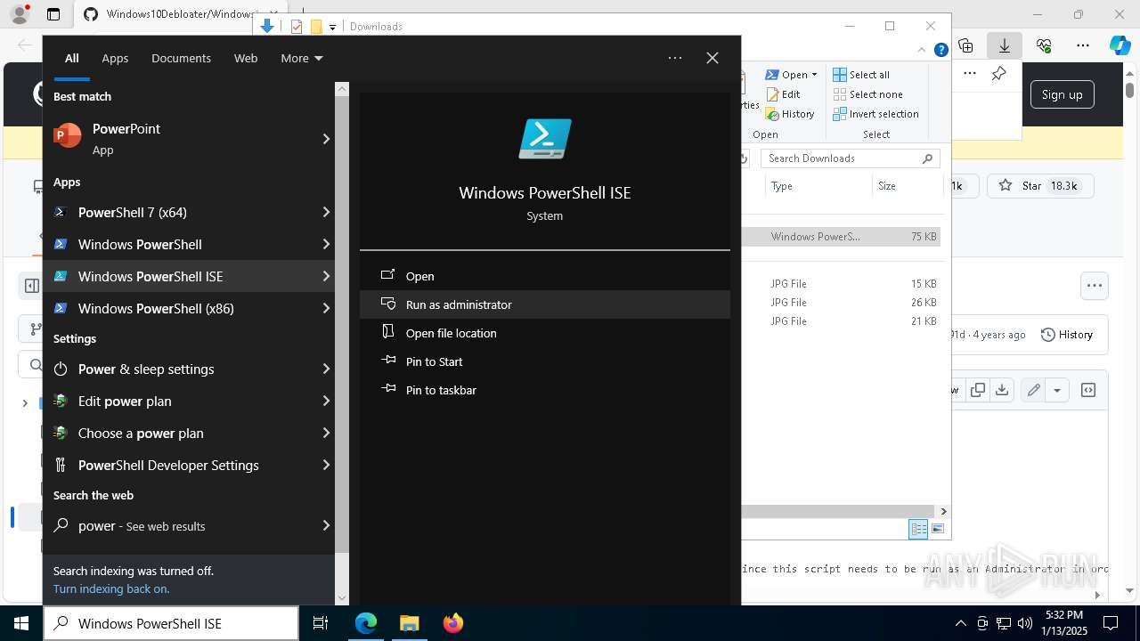
Task: Click the Open action for PowerShell ISE
Action: (545, 276)
